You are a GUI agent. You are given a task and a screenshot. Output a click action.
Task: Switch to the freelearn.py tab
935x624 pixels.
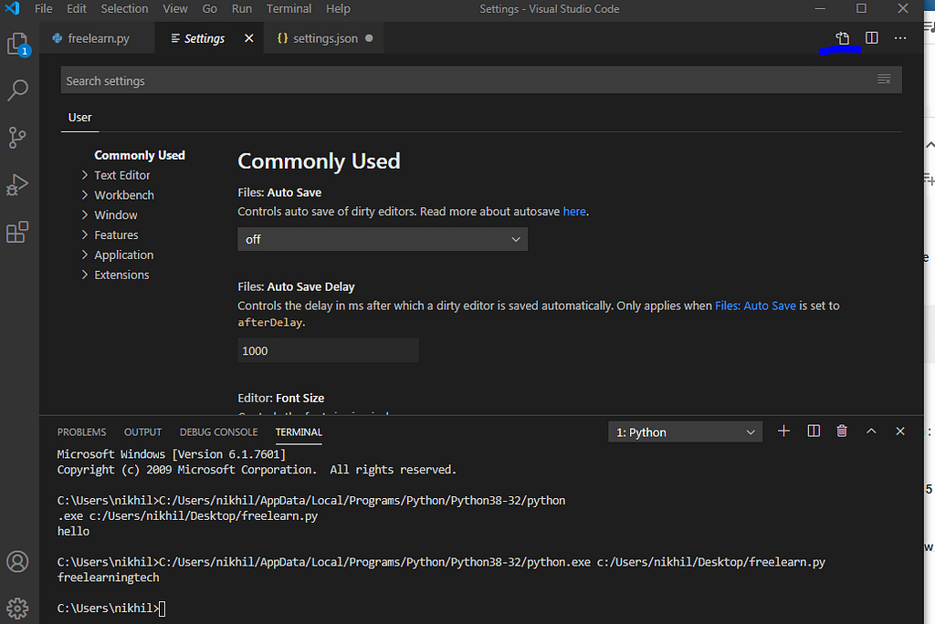[x=97, y=38]
